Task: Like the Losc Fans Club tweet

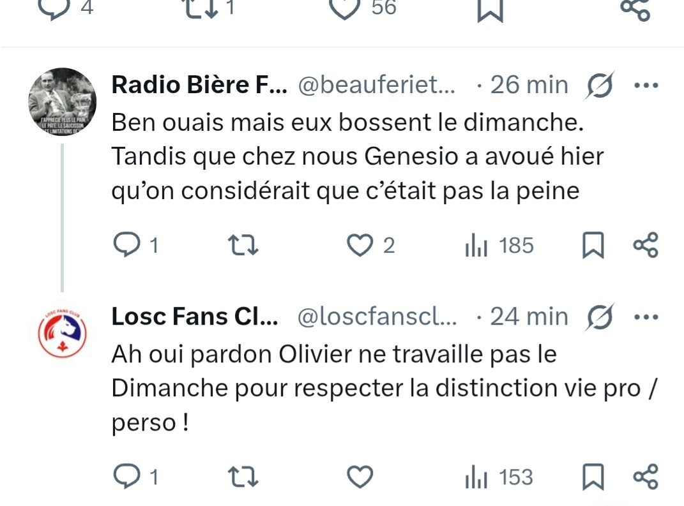Action: click(359, 477)
